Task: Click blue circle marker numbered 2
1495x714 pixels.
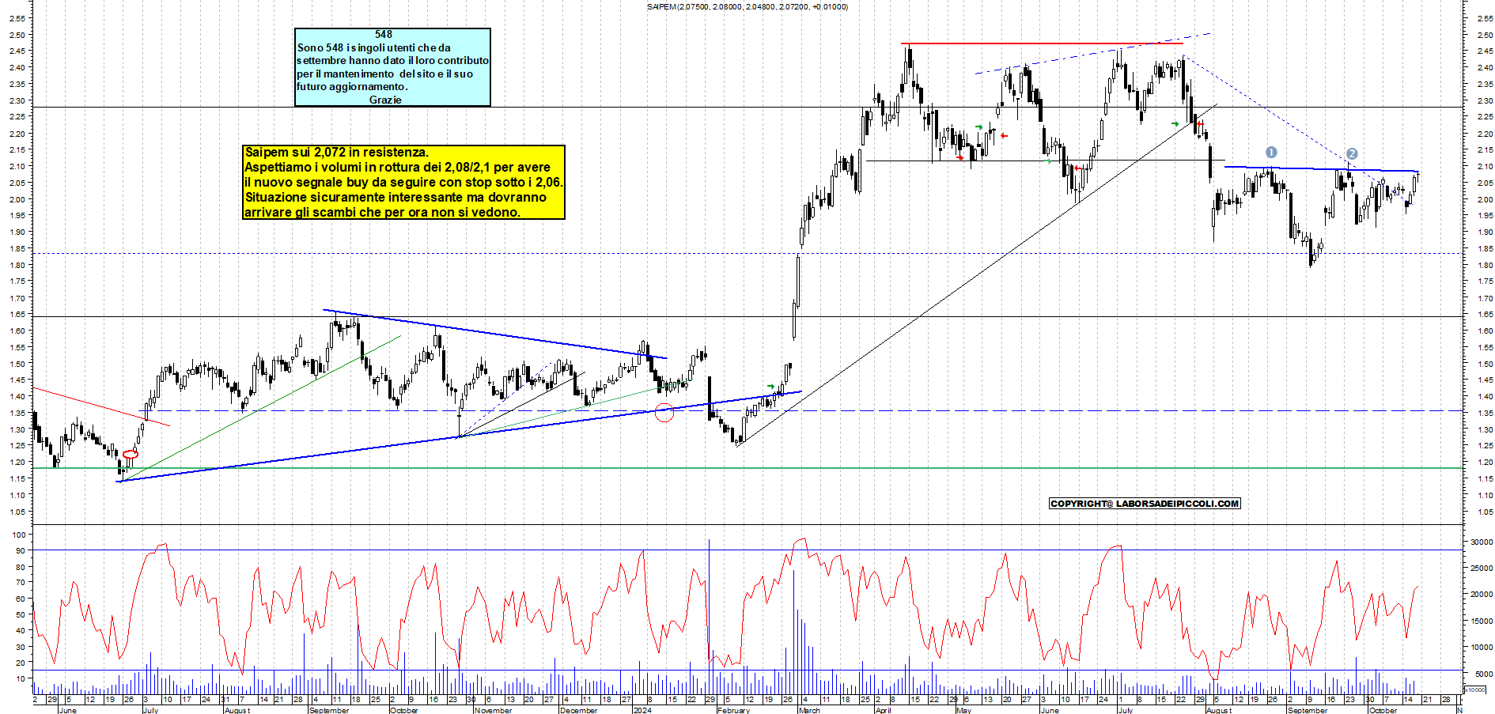Action: click(1352, 154)
